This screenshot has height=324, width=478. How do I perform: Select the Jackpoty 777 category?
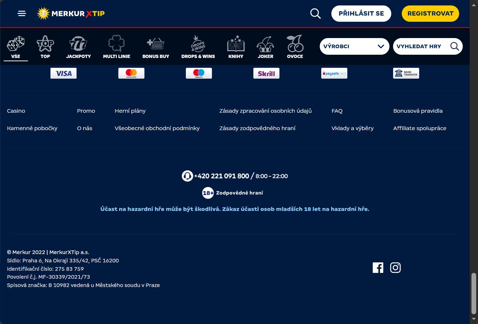(x=78, y=47)
